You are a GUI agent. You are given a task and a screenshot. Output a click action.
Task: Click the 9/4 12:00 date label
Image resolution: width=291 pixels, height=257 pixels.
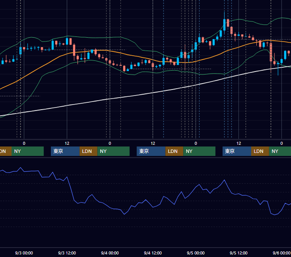153,253
